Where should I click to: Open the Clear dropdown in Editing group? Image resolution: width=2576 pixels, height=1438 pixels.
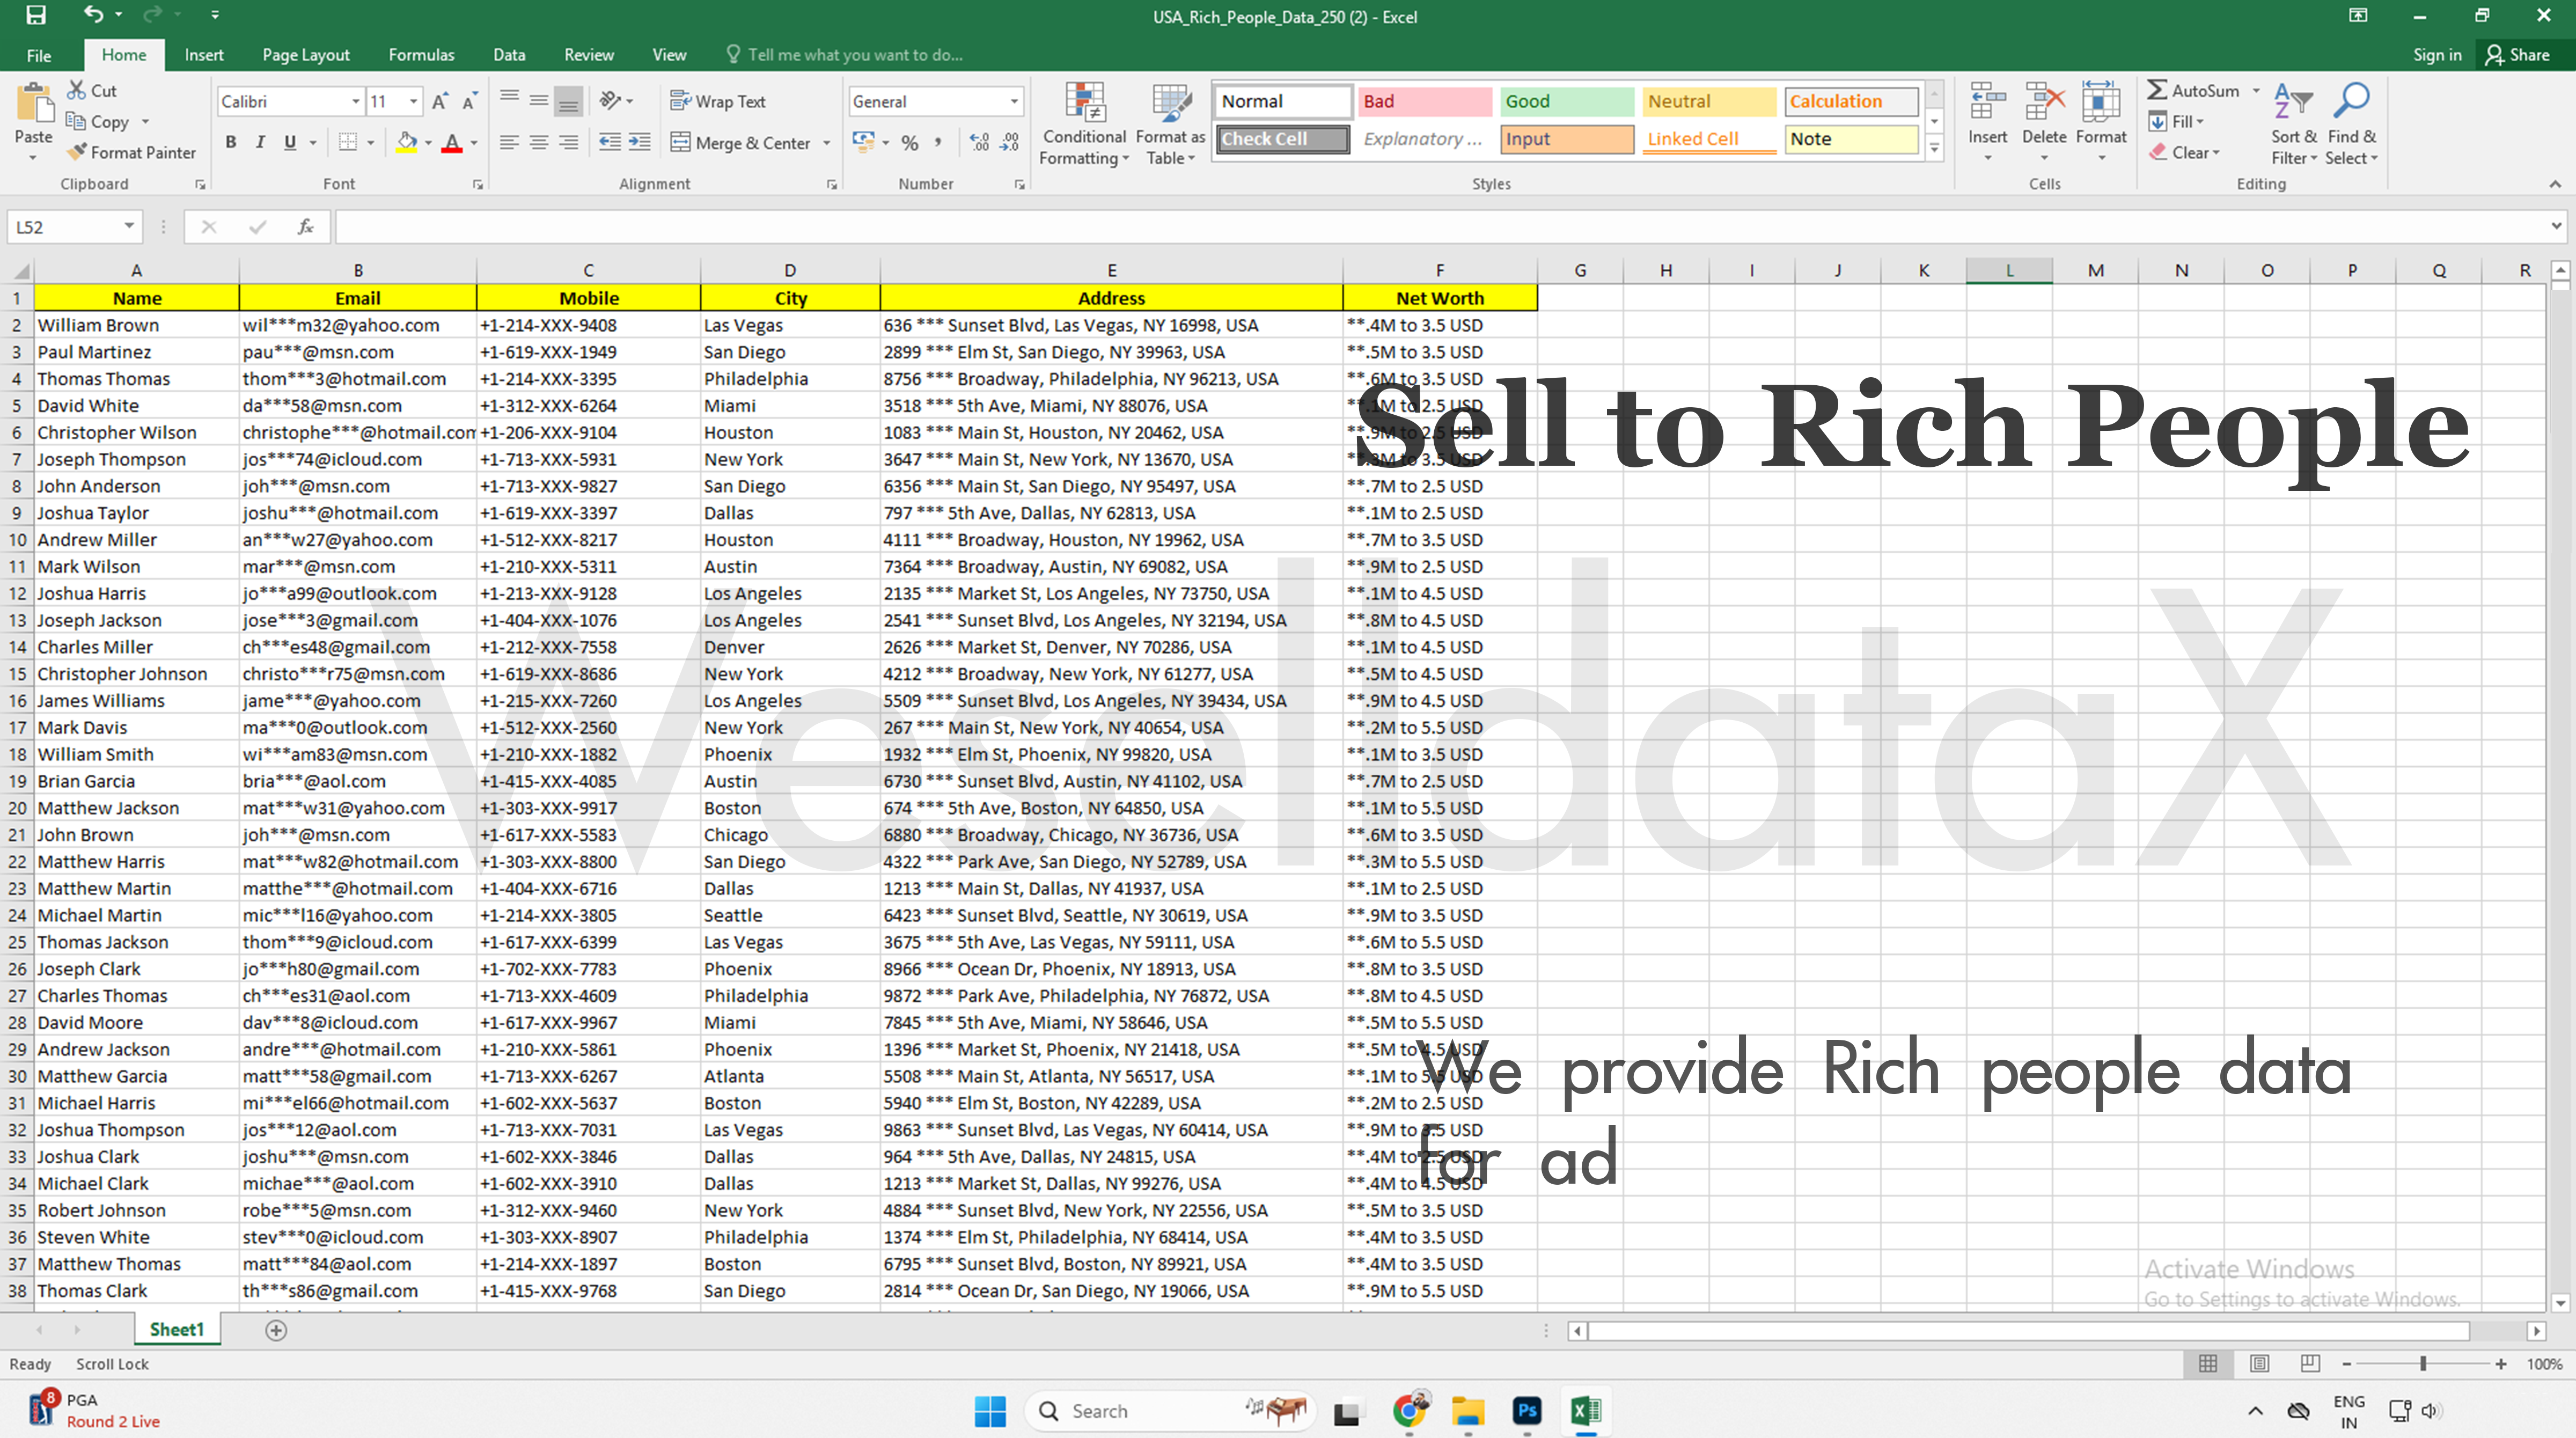2184,152
